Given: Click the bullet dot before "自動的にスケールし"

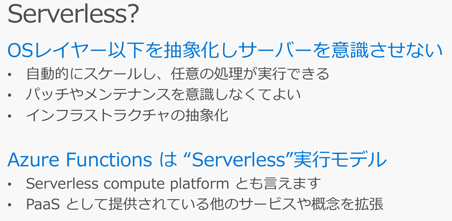Looking at the screenshot, I should [11, 74].
